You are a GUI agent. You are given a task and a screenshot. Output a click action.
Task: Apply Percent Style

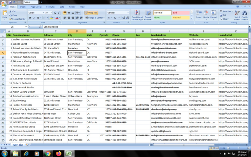(115, 18)
